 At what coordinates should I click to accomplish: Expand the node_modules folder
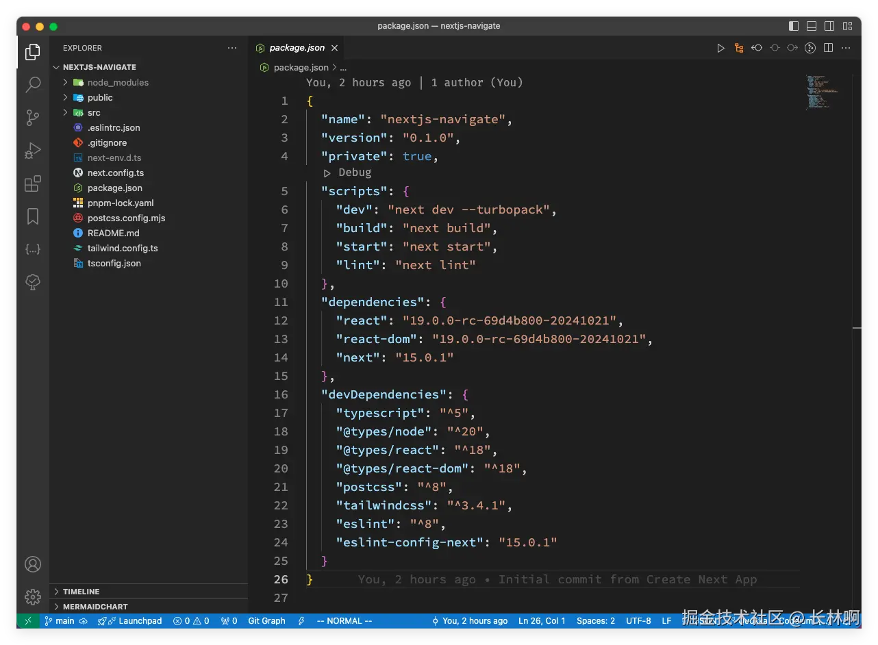pos(117,82)
